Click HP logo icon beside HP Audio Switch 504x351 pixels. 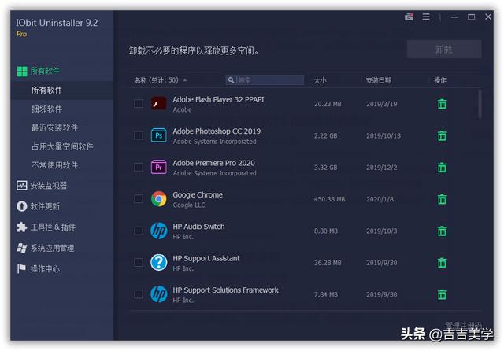point(159,231)
